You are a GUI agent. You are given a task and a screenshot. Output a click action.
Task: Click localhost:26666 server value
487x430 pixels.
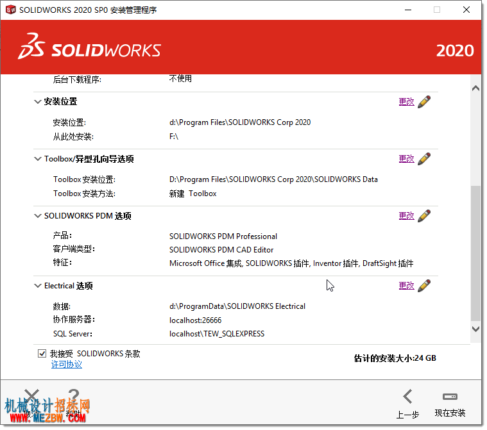195,320
